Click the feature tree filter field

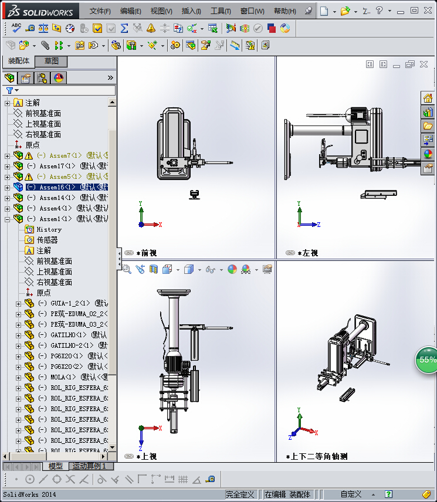click(x=59, y=90)
